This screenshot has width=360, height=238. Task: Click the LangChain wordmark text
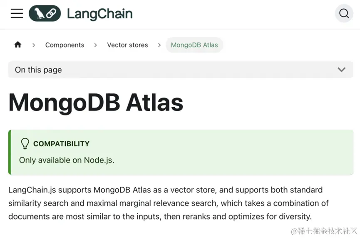click(99, 14)
